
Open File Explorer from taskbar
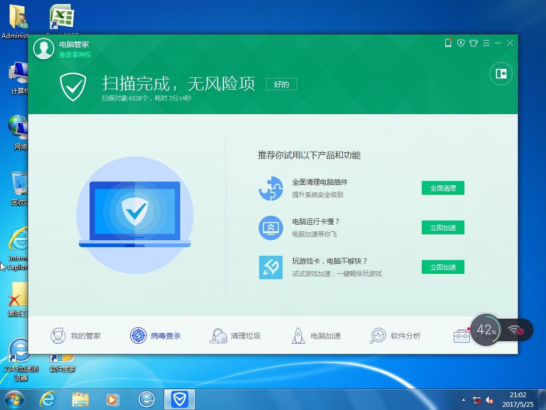click(81, 399)
